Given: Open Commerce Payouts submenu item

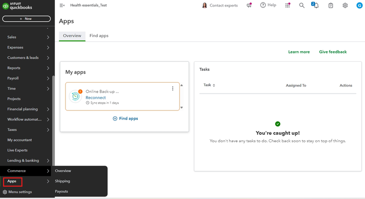Looking at the screenshot, I should [x=61, y=191].
